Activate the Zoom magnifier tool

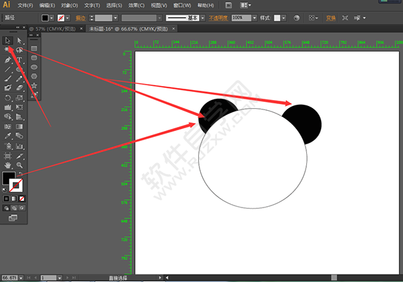(19, 164)
